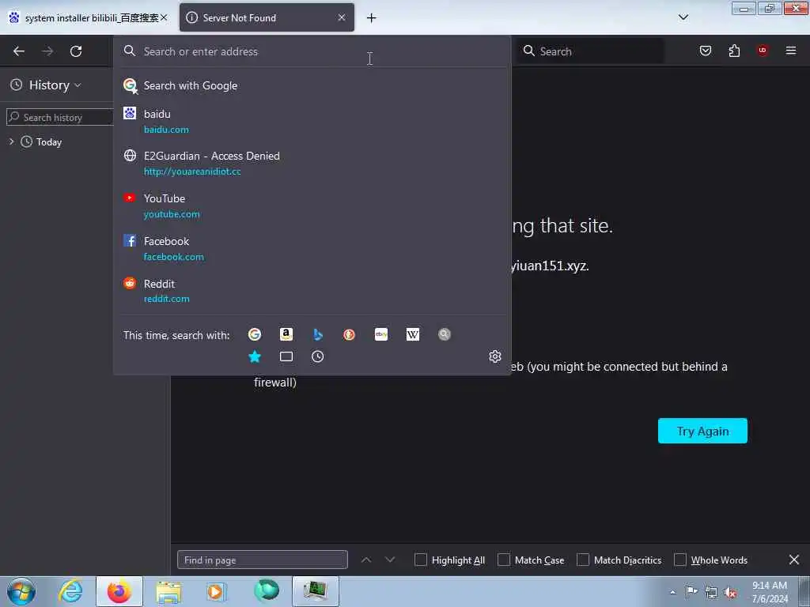810x607 pixels.
Task: Close the Server Not Found tab
Action: (342, 17)
